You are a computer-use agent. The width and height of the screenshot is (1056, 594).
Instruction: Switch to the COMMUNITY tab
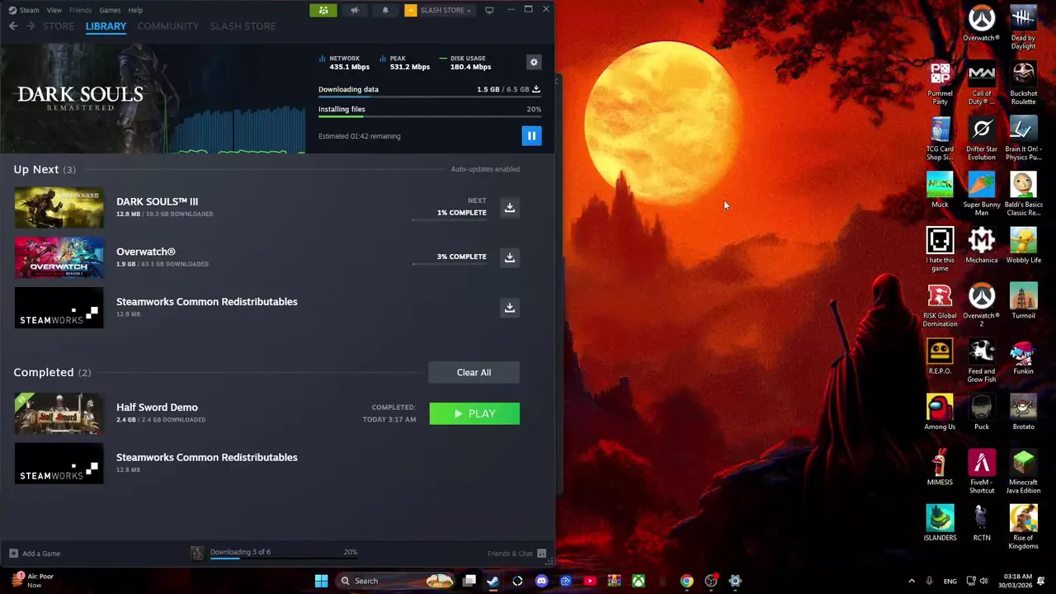point(168,26)
